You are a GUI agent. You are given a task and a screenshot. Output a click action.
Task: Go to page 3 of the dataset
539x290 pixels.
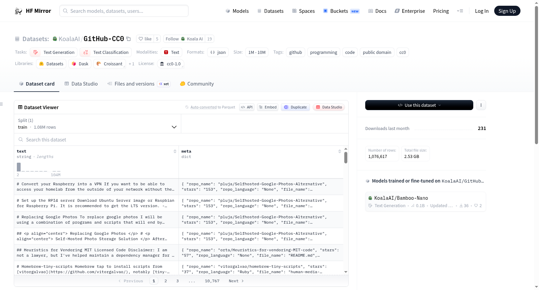click(x=178, y=281)
